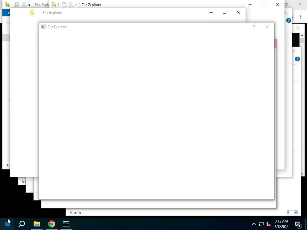This screenshot has height=230, width=307.
Task: Click the network icon in the system tray
Action: 261,224
